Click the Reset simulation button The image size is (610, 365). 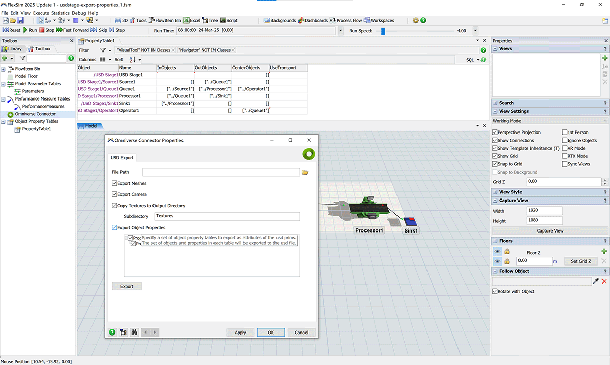11,30
